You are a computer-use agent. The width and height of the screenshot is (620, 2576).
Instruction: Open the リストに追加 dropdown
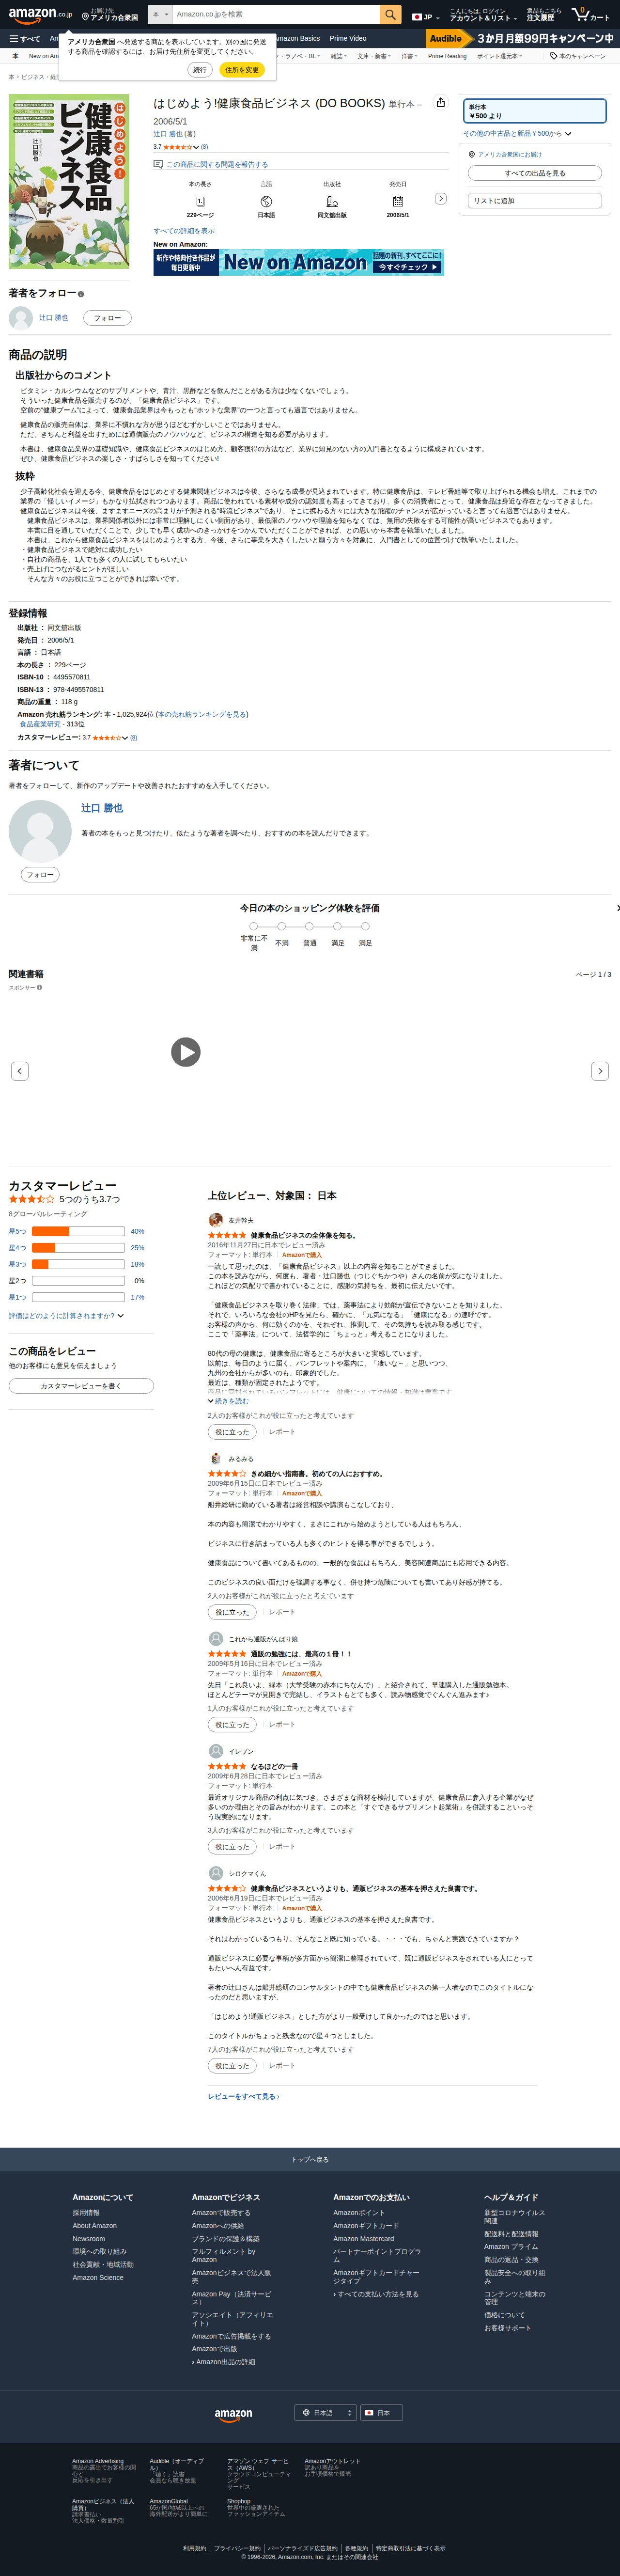coord(535,201)
